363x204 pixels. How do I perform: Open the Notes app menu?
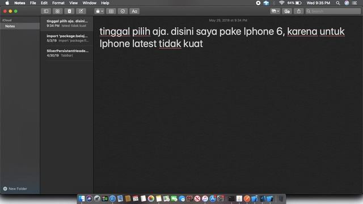pyautogui.click(x=20, y=3)
